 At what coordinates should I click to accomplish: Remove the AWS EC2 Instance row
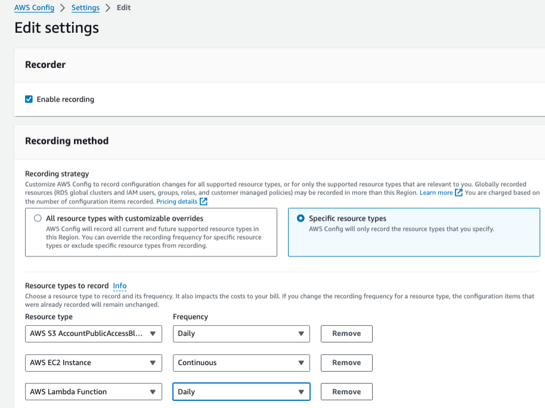coord(346,363)
